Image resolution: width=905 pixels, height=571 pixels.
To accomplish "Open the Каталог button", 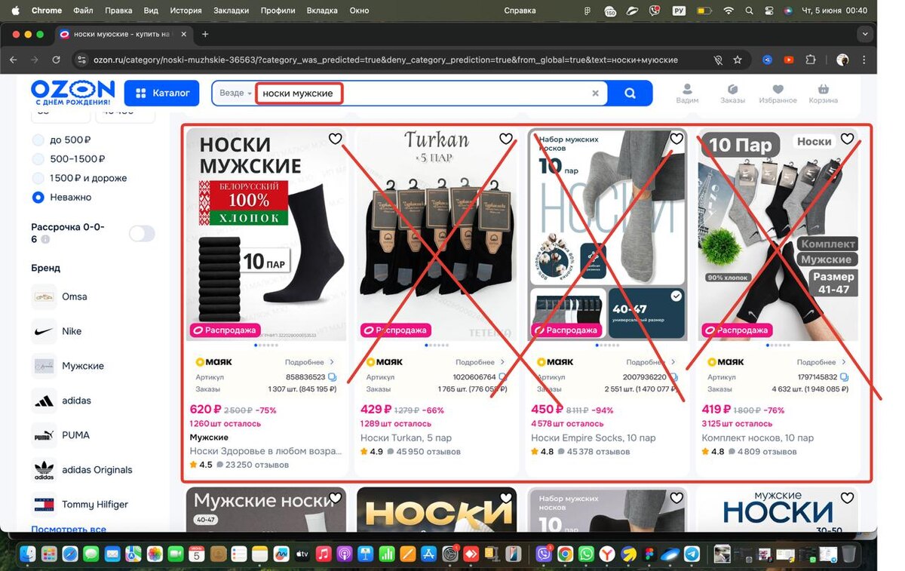I will (161, 94).
